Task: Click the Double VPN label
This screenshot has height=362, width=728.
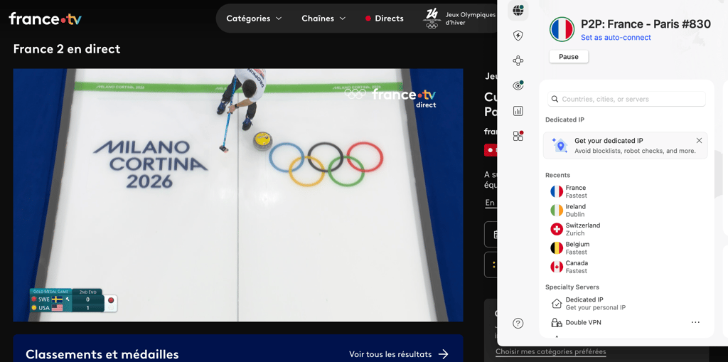Action: click(583, 322)
